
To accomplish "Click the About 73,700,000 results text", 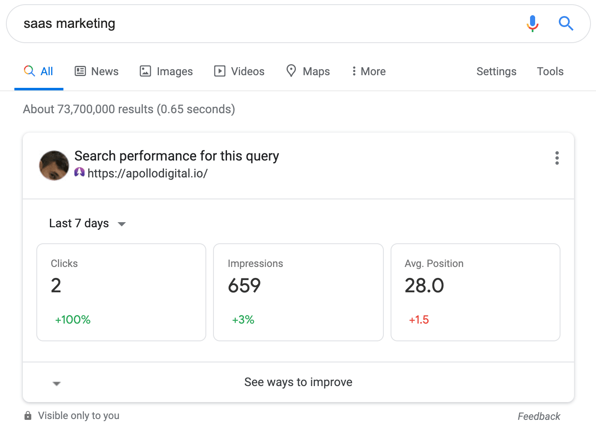I will (x=129, y=109).
